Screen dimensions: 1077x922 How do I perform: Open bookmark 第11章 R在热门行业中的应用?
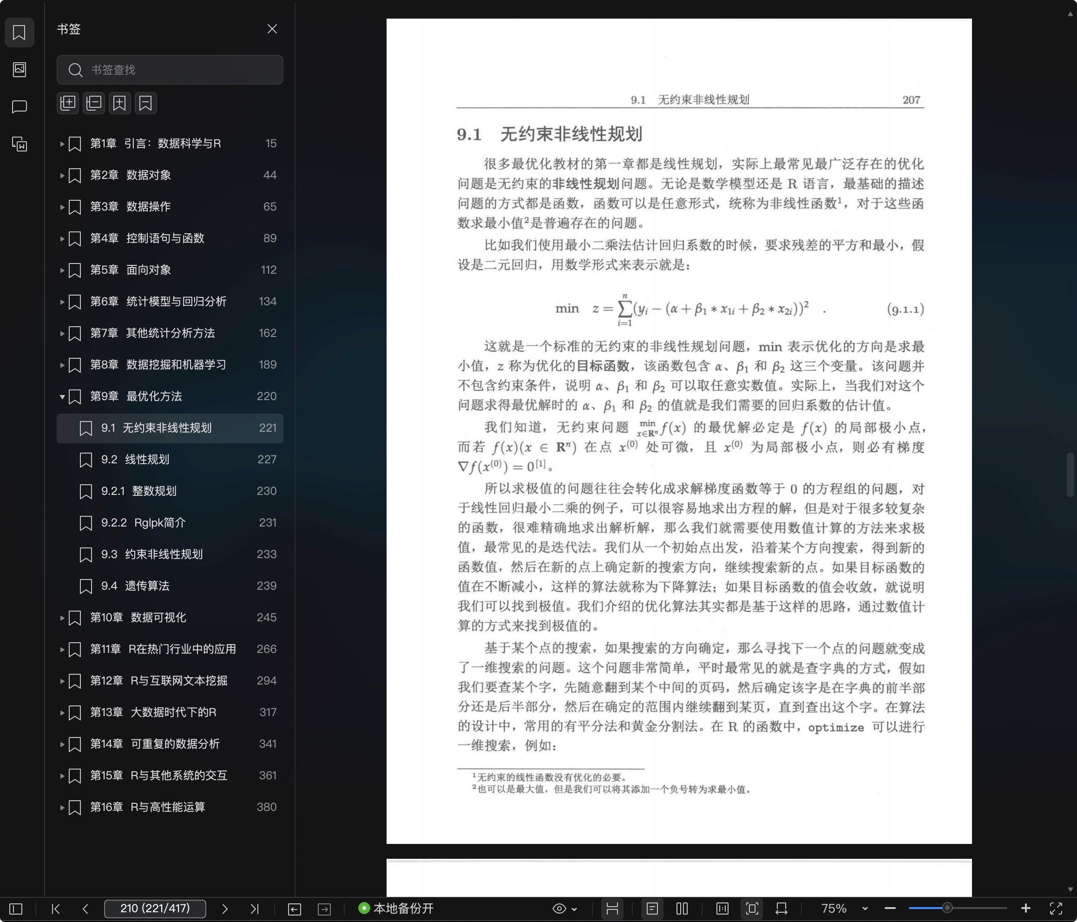click(x=170, y=650)
